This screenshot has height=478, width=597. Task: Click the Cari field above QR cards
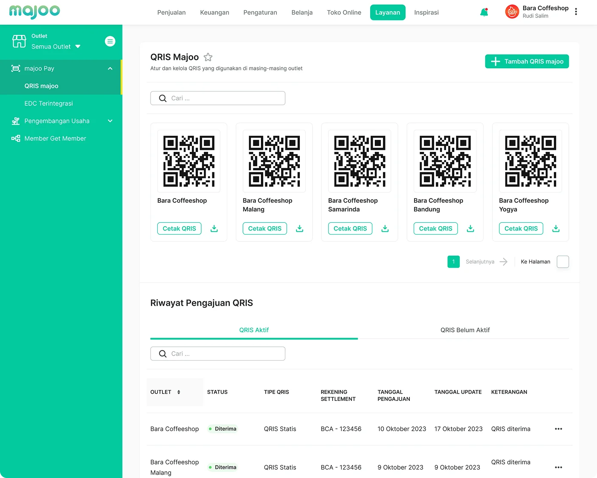tap(218, 98)
